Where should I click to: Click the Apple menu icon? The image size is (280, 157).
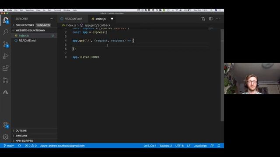(3, 10)
